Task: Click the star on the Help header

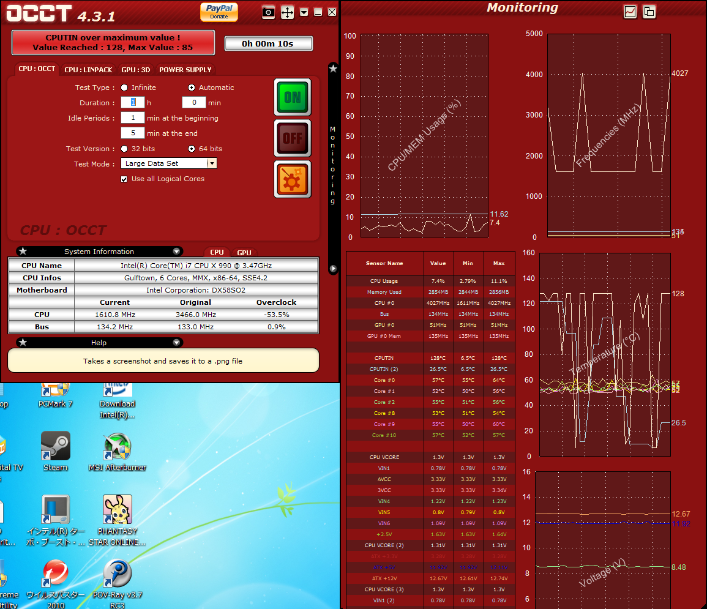Action: (x=23, y=343)
